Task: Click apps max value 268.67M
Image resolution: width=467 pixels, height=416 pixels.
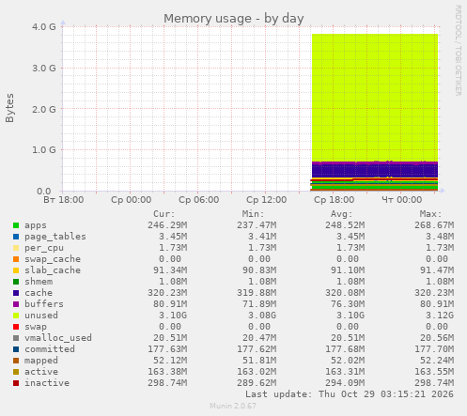Action: pyautogui.click(x=434, y=225)
